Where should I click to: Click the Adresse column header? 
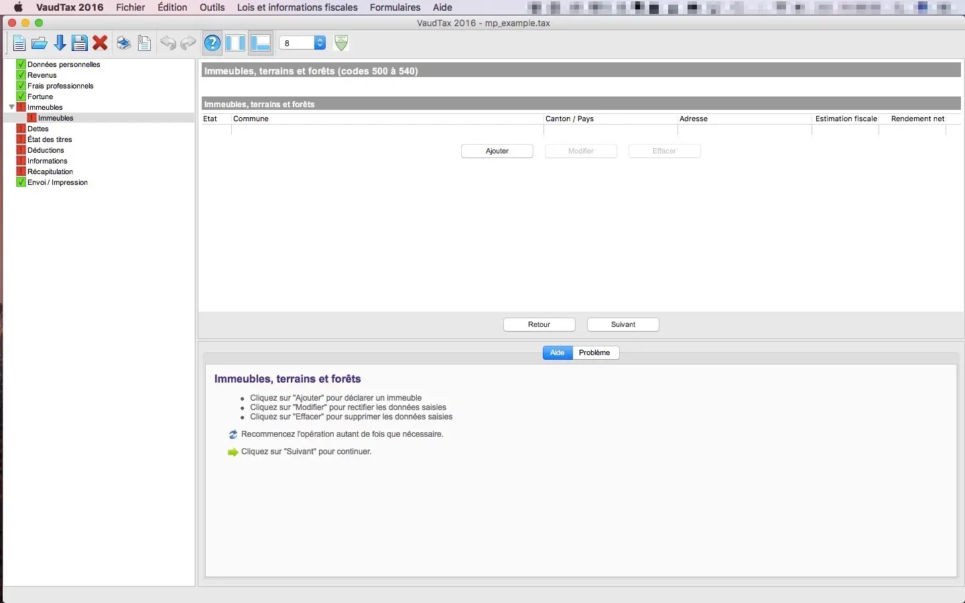pyautogui.click(x=745, y=119)
